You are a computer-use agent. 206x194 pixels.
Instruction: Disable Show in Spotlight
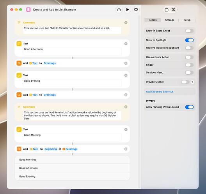[x=189, y=40]
